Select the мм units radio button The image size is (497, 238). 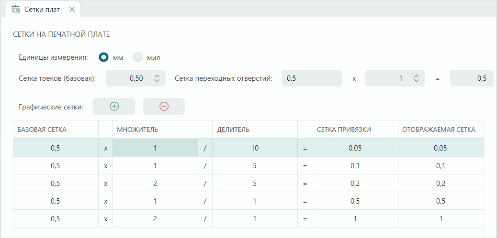point(103,57)
